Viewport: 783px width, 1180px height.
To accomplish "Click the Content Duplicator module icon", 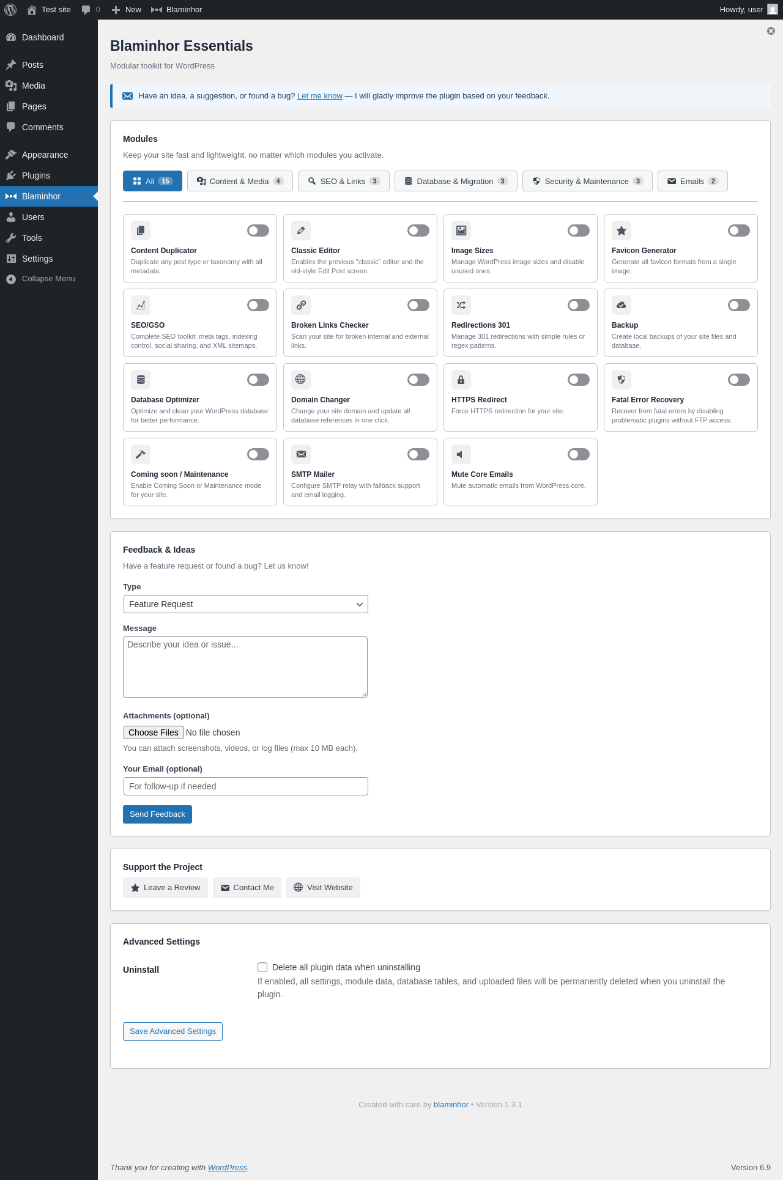I will pos(141,230).
